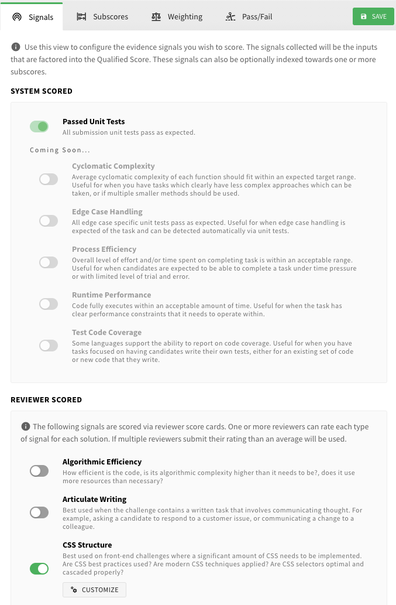Click the green SAVE button

[373, 17]
